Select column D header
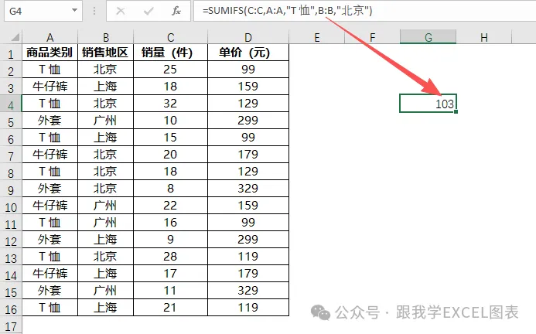 [248, 37]
